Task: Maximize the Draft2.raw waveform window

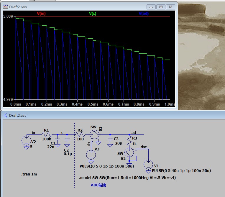Action: (160, 7)
